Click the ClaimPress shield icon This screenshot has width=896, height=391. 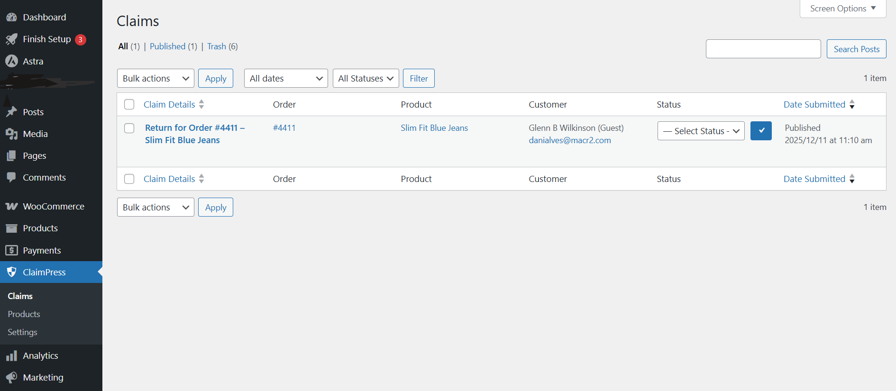coord(11,272)
